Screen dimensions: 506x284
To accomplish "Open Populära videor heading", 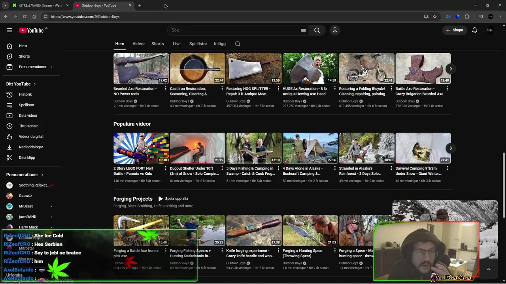I will click(132, 124).
